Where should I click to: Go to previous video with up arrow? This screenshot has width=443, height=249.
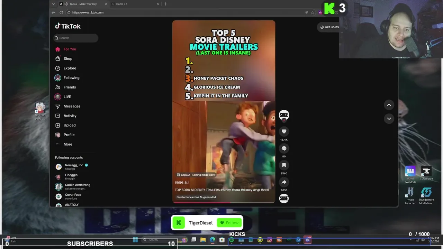tap(389, 105)
